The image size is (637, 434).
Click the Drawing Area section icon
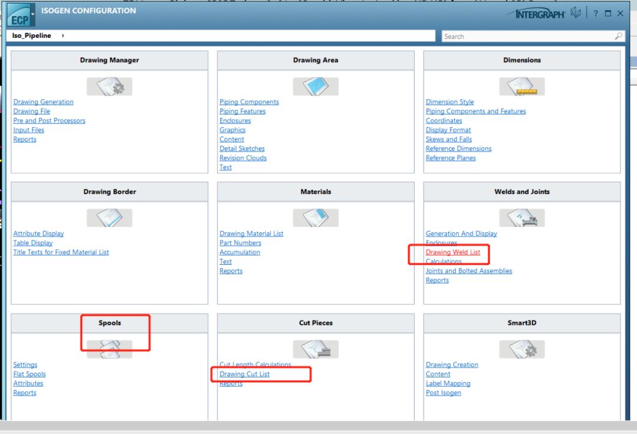coord(316,87)
